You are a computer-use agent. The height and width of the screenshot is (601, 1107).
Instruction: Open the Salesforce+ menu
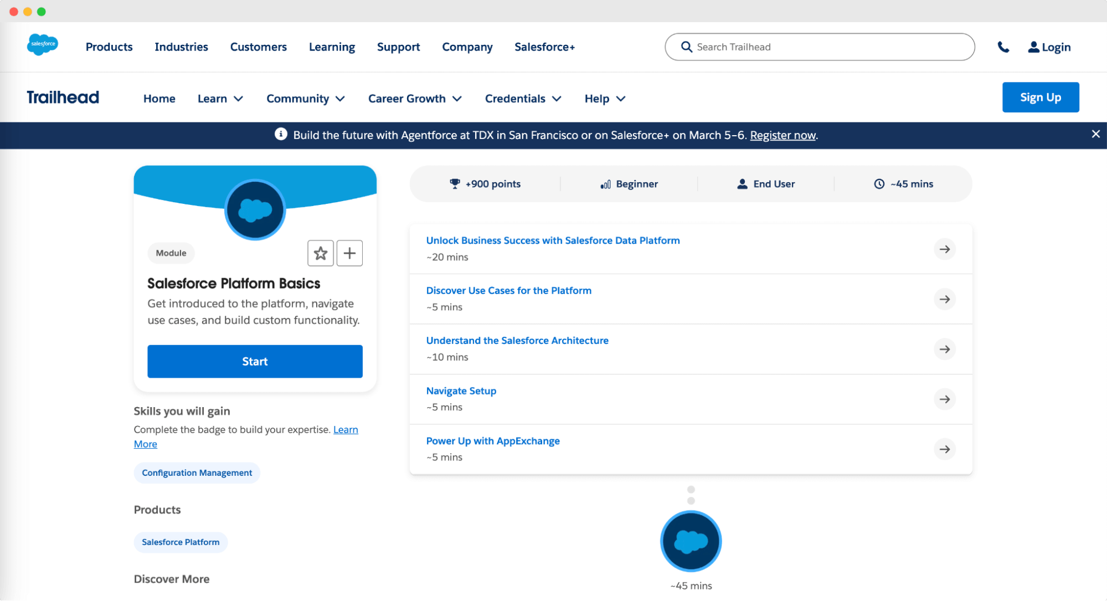point(544,47)
